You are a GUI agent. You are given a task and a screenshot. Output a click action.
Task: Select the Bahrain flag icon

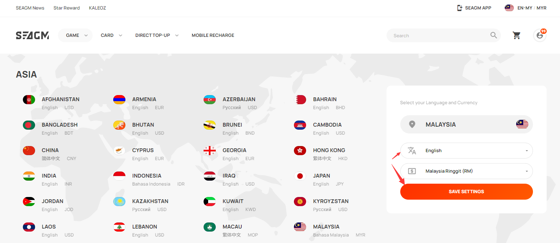pyautogui.click(x=300, y=100)
